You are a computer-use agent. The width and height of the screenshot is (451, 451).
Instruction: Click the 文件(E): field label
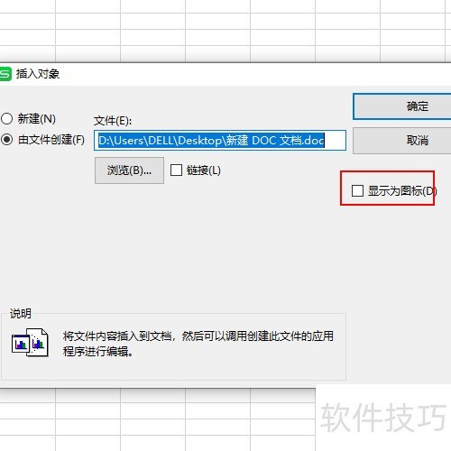[x=113, y=121]
